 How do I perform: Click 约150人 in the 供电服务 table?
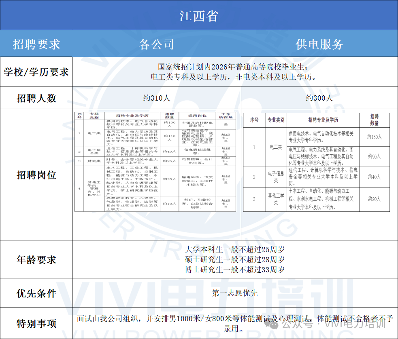click(374, 137)
